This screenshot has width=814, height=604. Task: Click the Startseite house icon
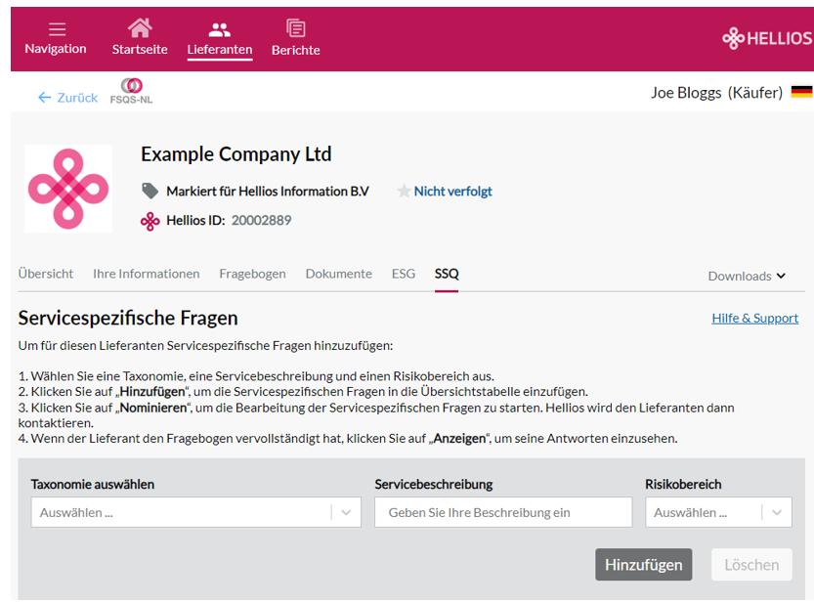[140, 28]
